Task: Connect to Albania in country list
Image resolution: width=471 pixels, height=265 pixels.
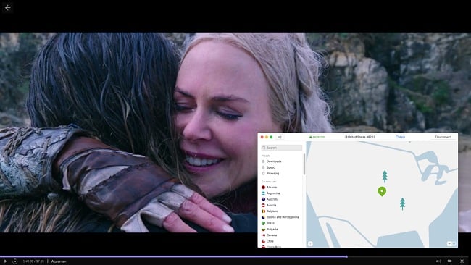Action: click(272, 188)
